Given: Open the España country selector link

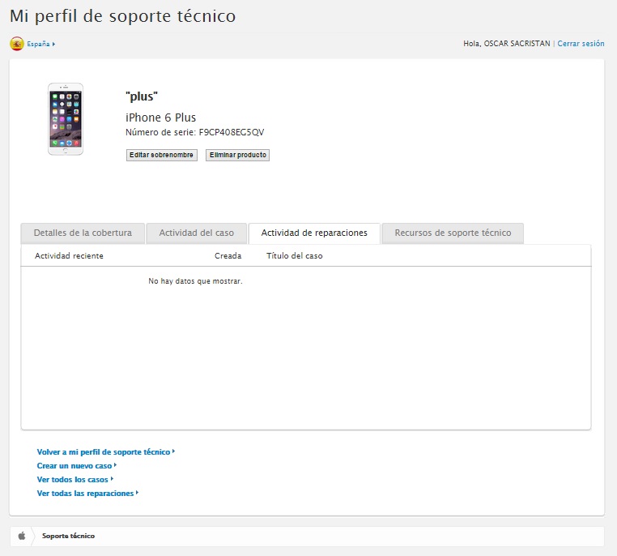Looking at the screenshot, I should pos(40,44).
